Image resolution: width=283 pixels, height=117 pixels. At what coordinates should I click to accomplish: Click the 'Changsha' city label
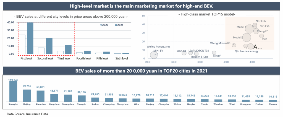pyautogui.click(x=164, y=104)
